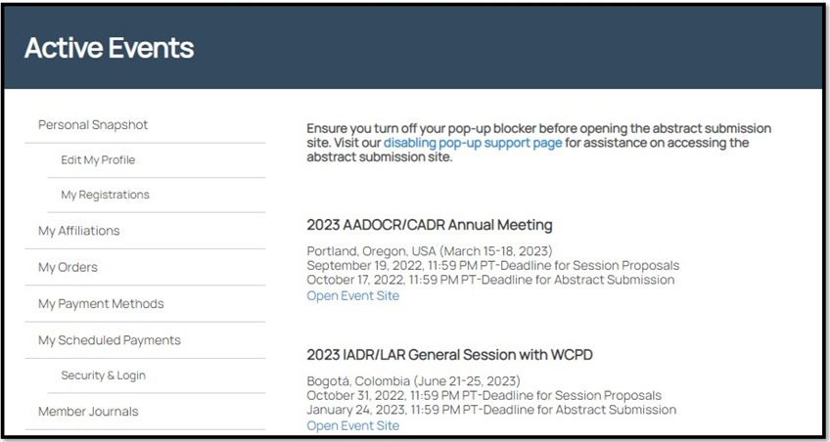Image resolution: width=830 pixels, height=442 pixels.
Task: Click the 2023 IADR/LAR General Session title
Action: point(449,355)
